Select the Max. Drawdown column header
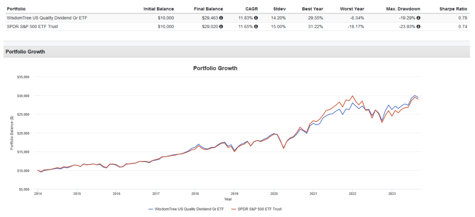475x217 pixels. tap(403, 9)
